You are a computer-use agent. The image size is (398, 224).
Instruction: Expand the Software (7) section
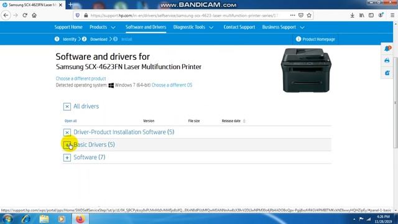[67, 157]
